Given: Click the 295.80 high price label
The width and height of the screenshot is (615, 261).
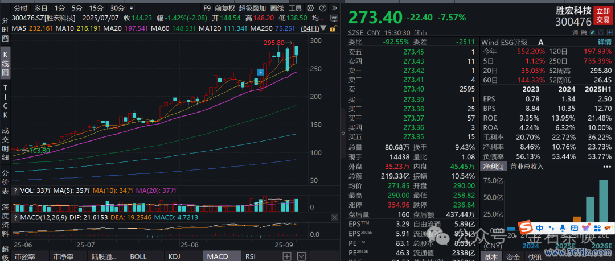Looking at the screenshot, I should point(274,43).
